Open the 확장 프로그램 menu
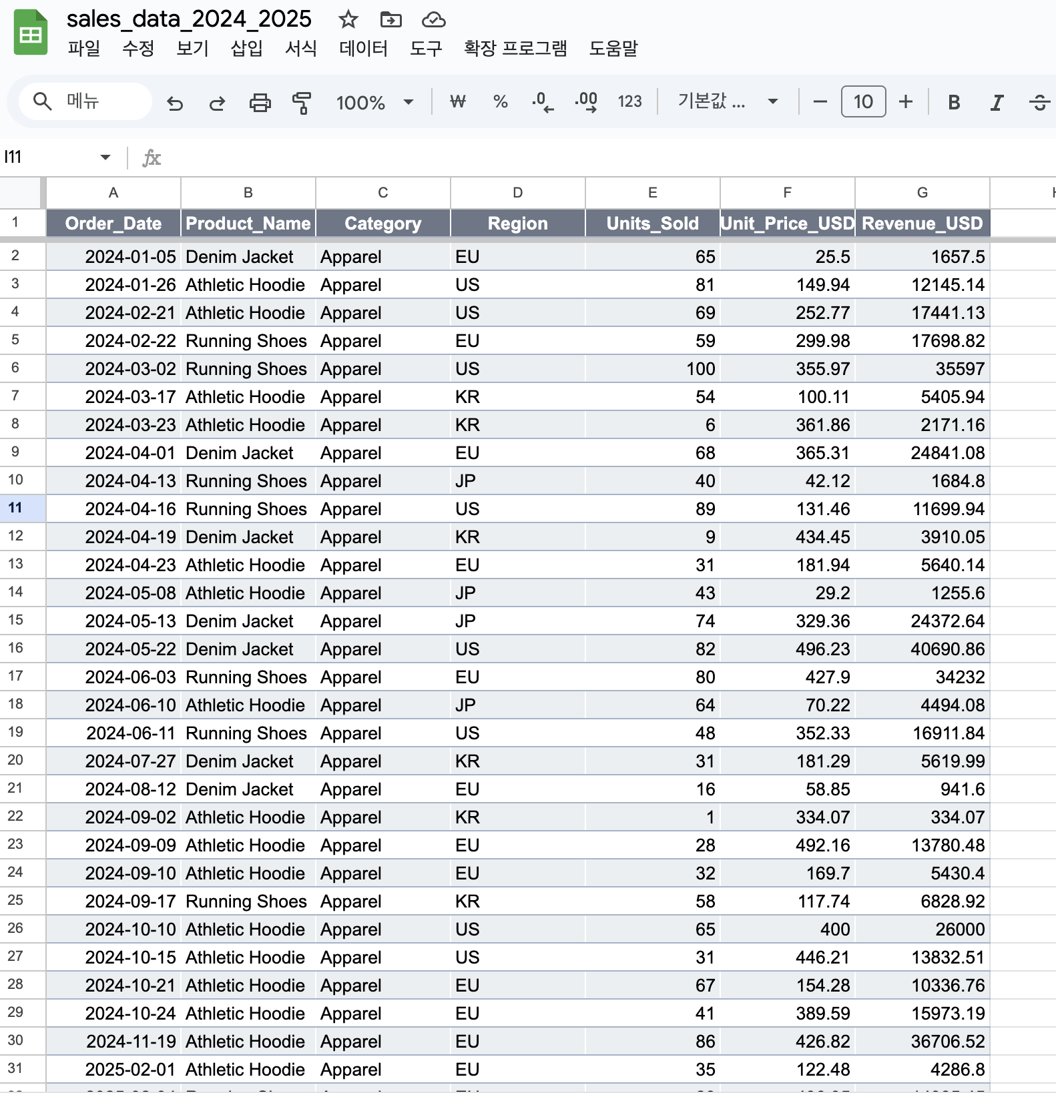The image size is (1056, 1093). (515, 48)
